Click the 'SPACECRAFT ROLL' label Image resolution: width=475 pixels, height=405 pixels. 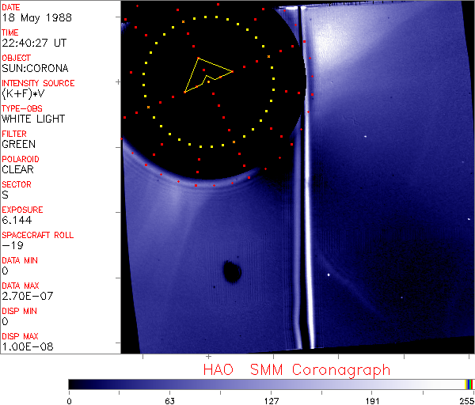click(x=35, y=235)
